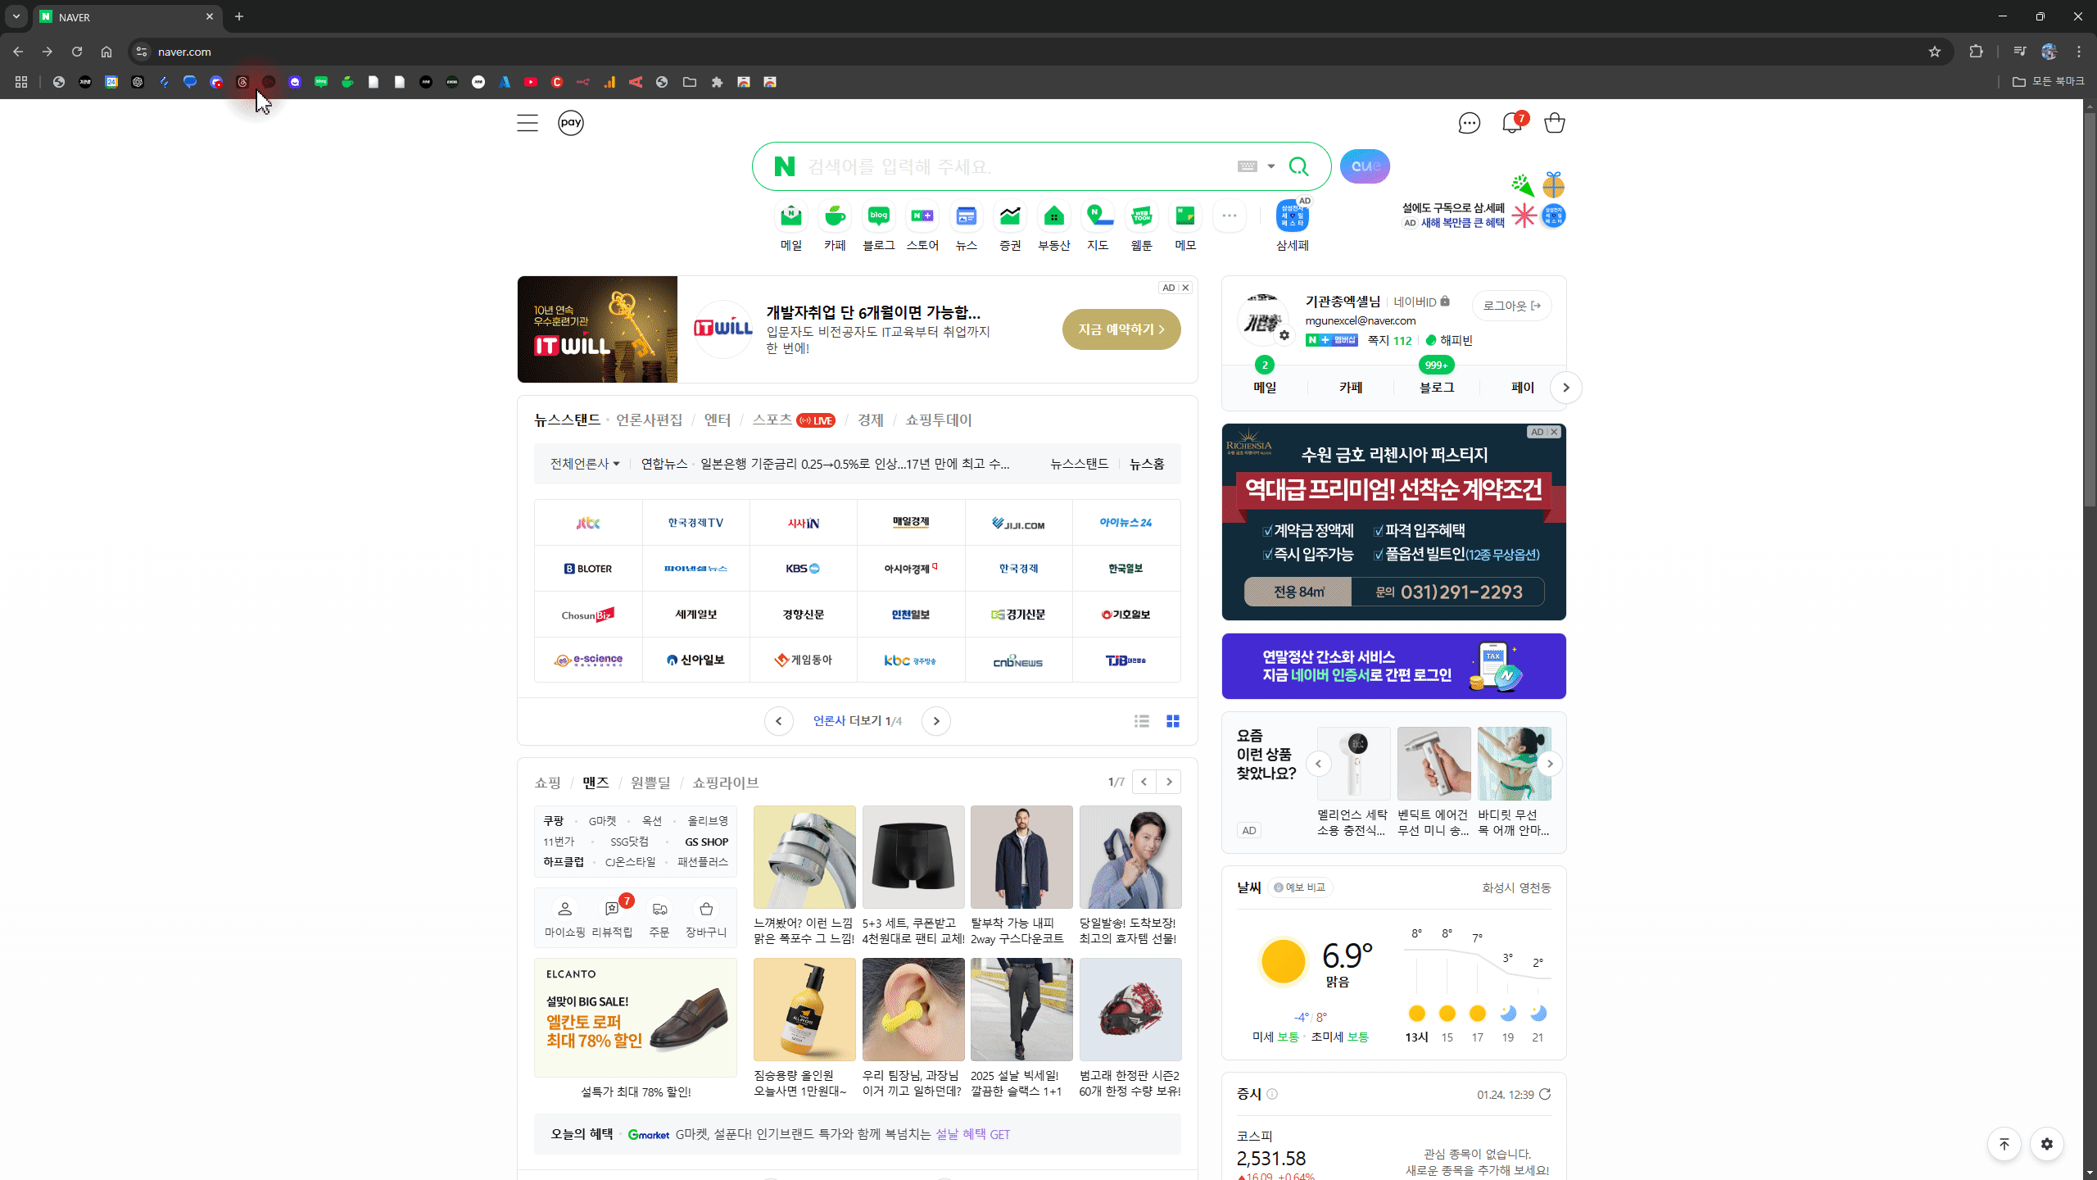Select the 쇼핑투데이 tab
This screenshot has width=2097, height=1180.
click(x=938, y=420)
